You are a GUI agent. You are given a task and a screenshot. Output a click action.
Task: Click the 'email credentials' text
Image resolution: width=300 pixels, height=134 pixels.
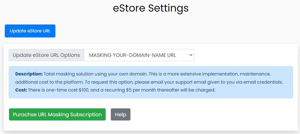(264, 82)
